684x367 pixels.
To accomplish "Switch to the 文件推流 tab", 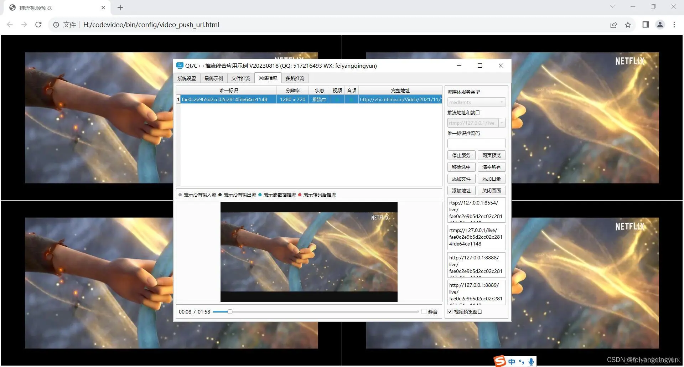I will pos(241,78).
